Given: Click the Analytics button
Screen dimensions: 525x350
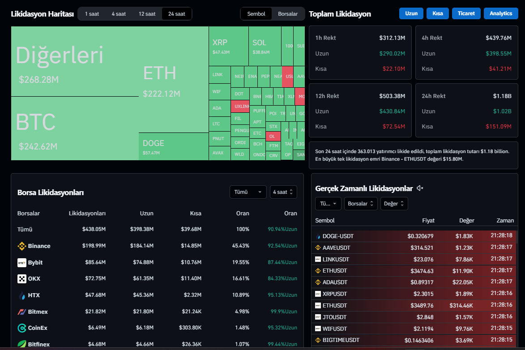Looking at the screenshot, I should tap(500, 13).
